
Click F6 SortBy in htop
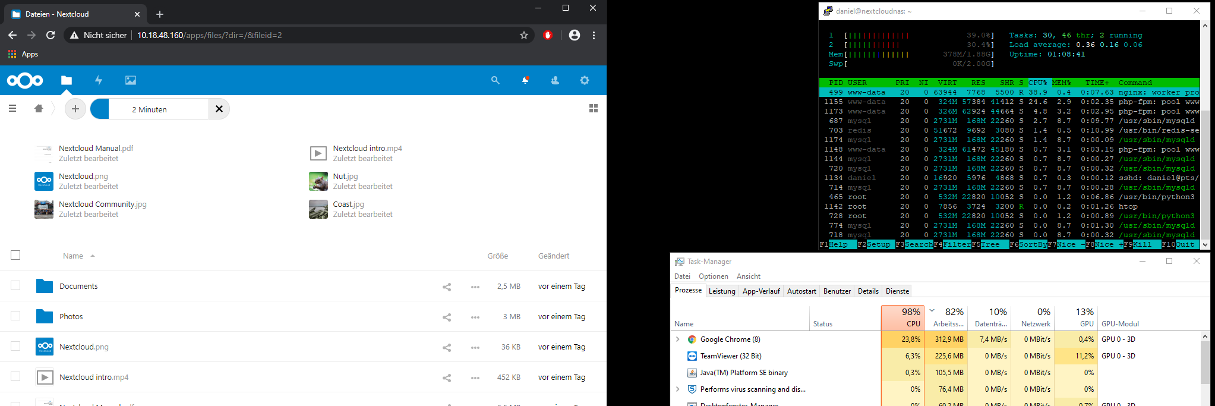(1028, 244)
